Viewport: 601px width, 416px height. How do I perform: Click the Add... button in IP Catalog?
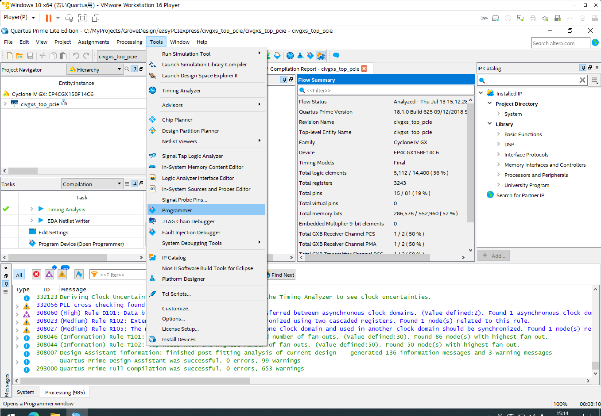pyautogui.click(x=494, y=256)
